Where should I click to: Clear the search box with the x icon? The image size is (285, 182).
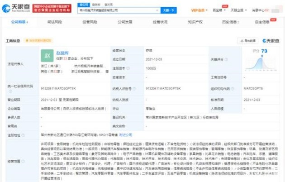click(x=157, y=10)
